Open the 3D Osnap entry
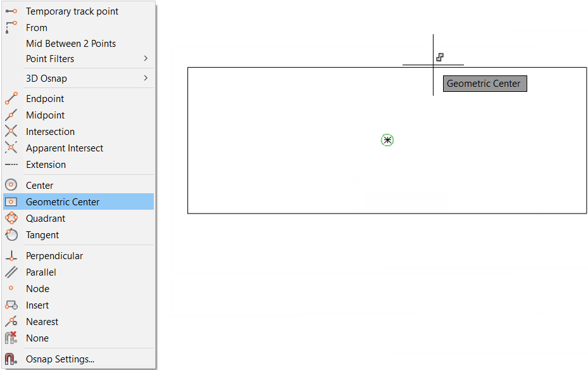The image size is (588, 370). pos(46,79)
